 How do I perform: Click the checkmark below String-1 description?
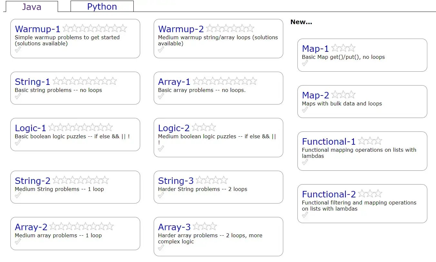point(18,96)
